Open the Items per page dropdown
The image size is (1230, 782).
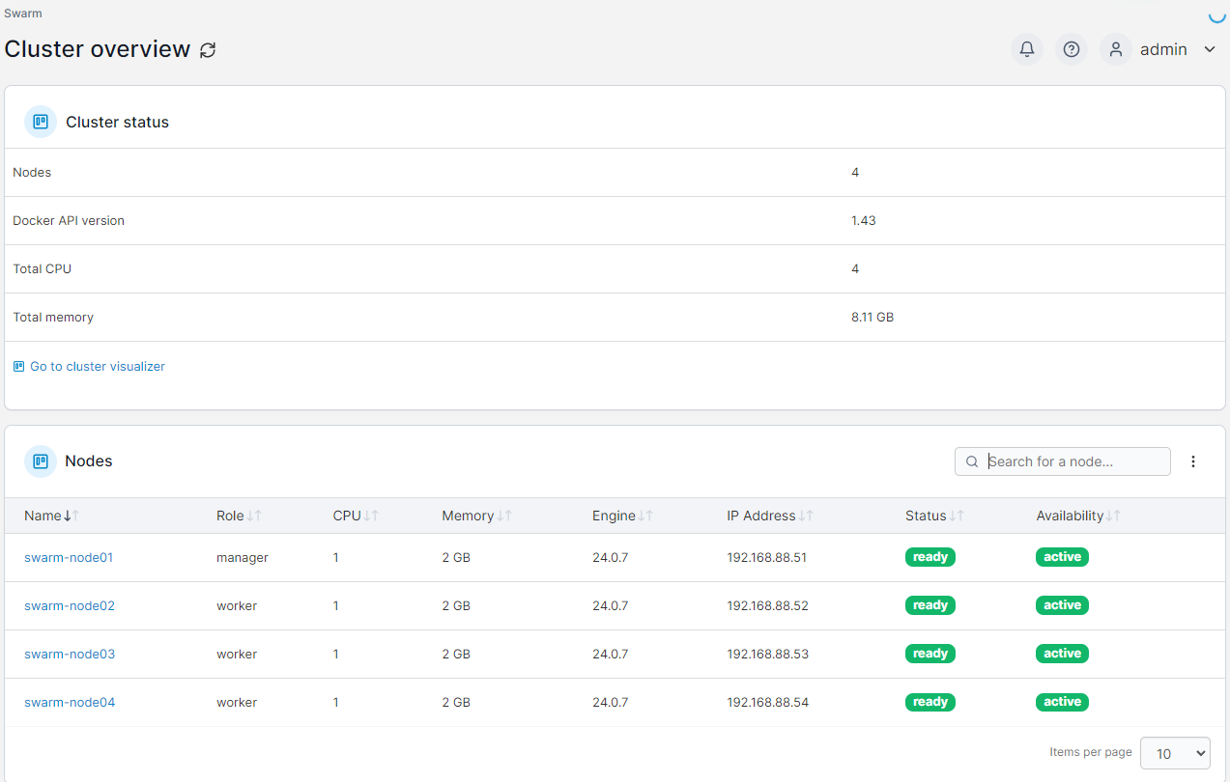tap(1175, 753)
